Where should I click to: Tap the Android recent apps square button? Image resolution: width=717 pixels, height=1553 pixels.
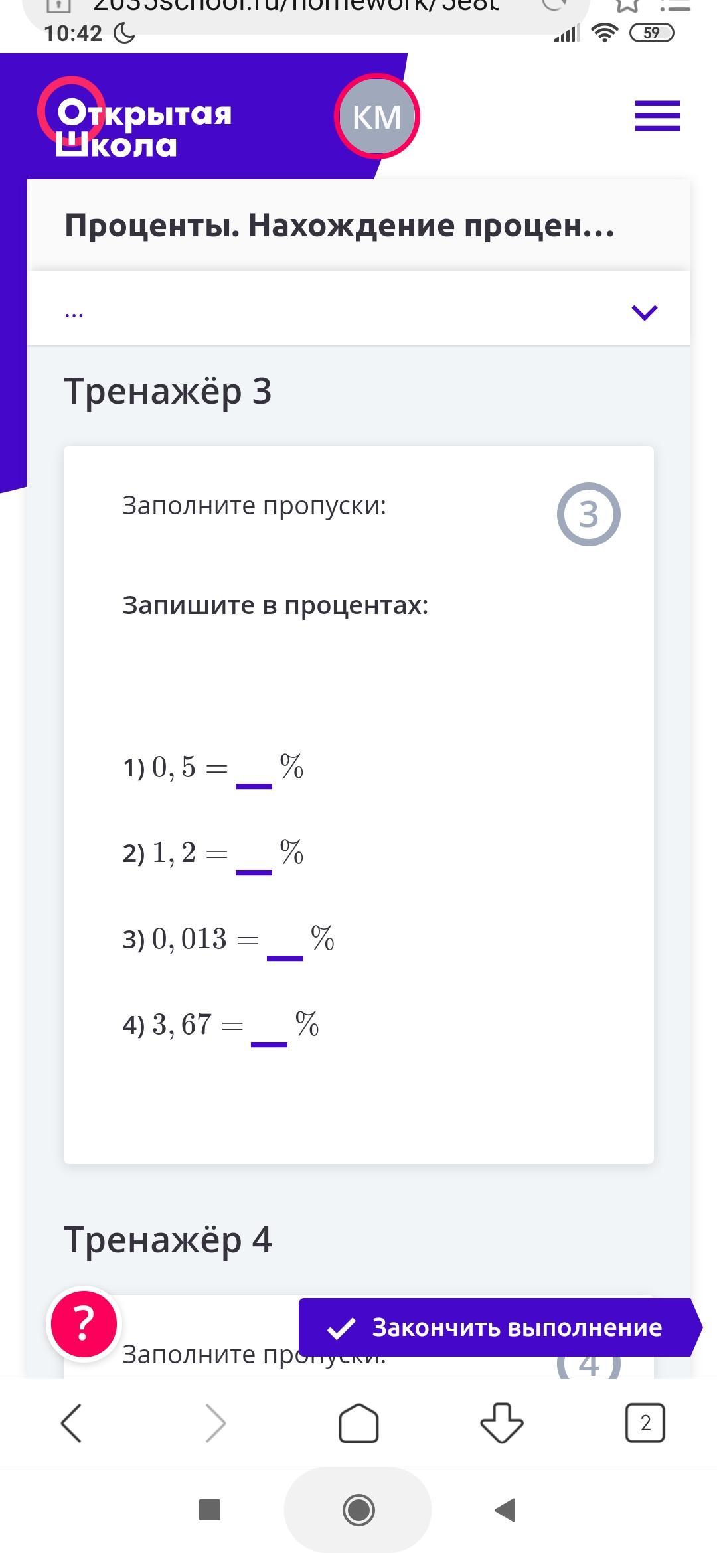[210, 1510]
